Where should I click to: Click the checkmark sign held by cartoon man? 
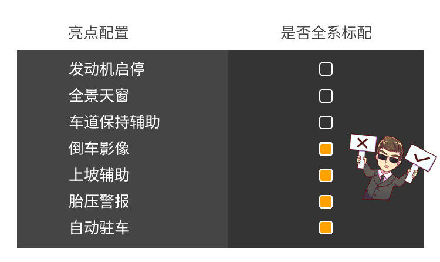pyautogui.click(x=421, y=157)
